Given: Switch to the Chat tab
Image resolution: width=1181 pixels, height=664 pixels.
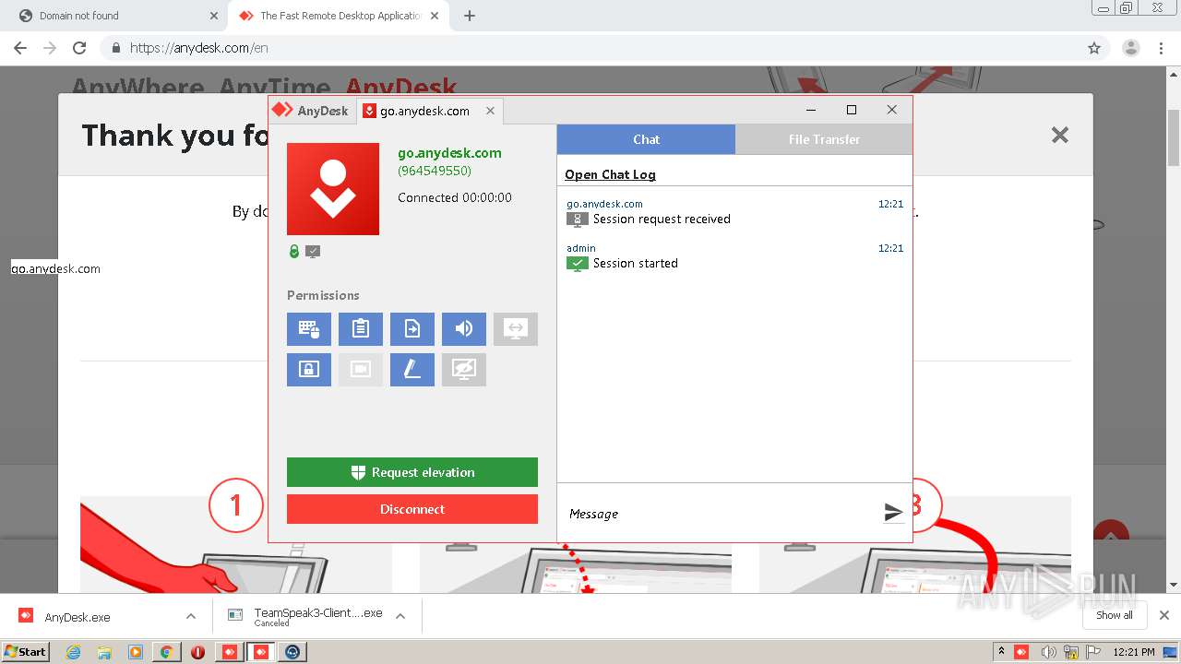Looking at the screenshot, I should pos(646,139).
